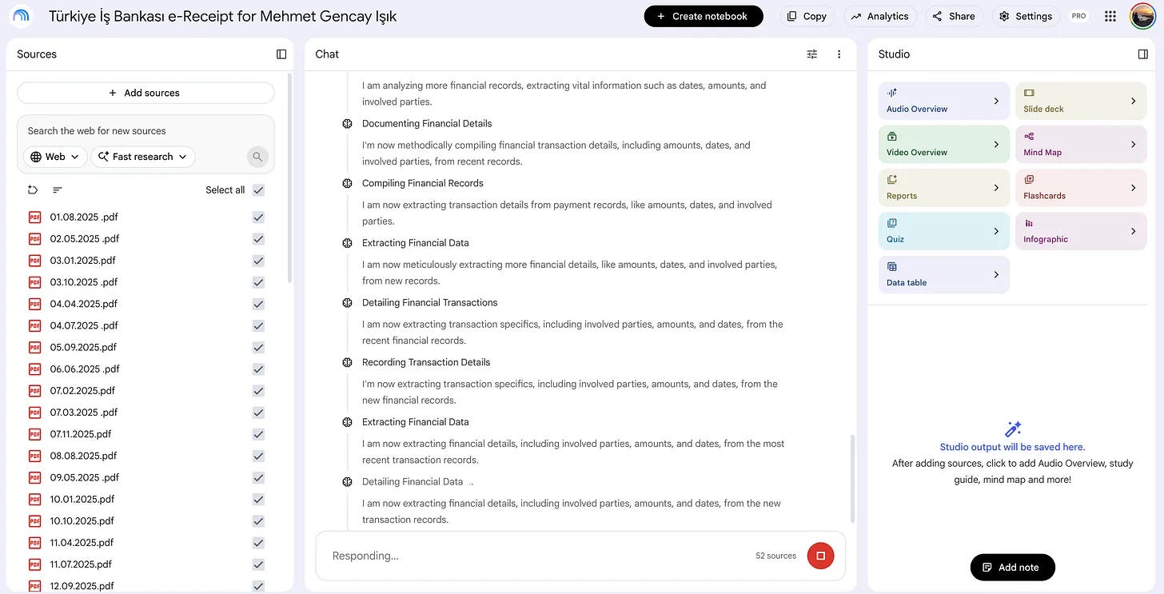The image size is (1164, 594).
Task: Uncheck the 10.10.2025.pdf source
Action: (x=258, y=521)
